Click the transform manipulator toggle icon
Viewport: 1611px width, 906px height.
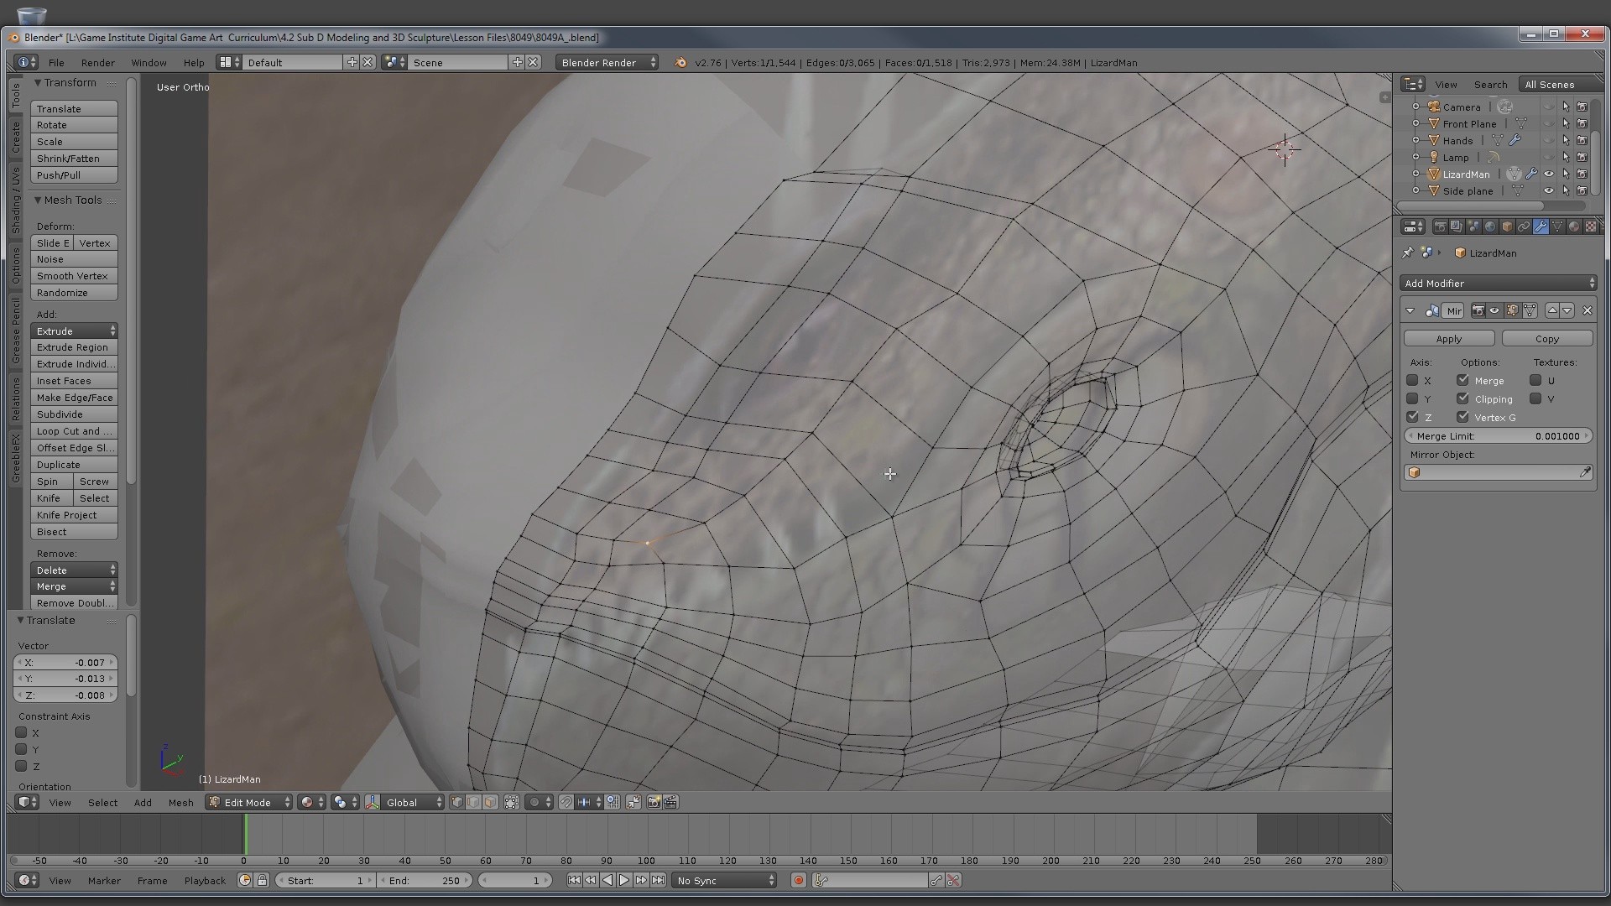[373, 802]
